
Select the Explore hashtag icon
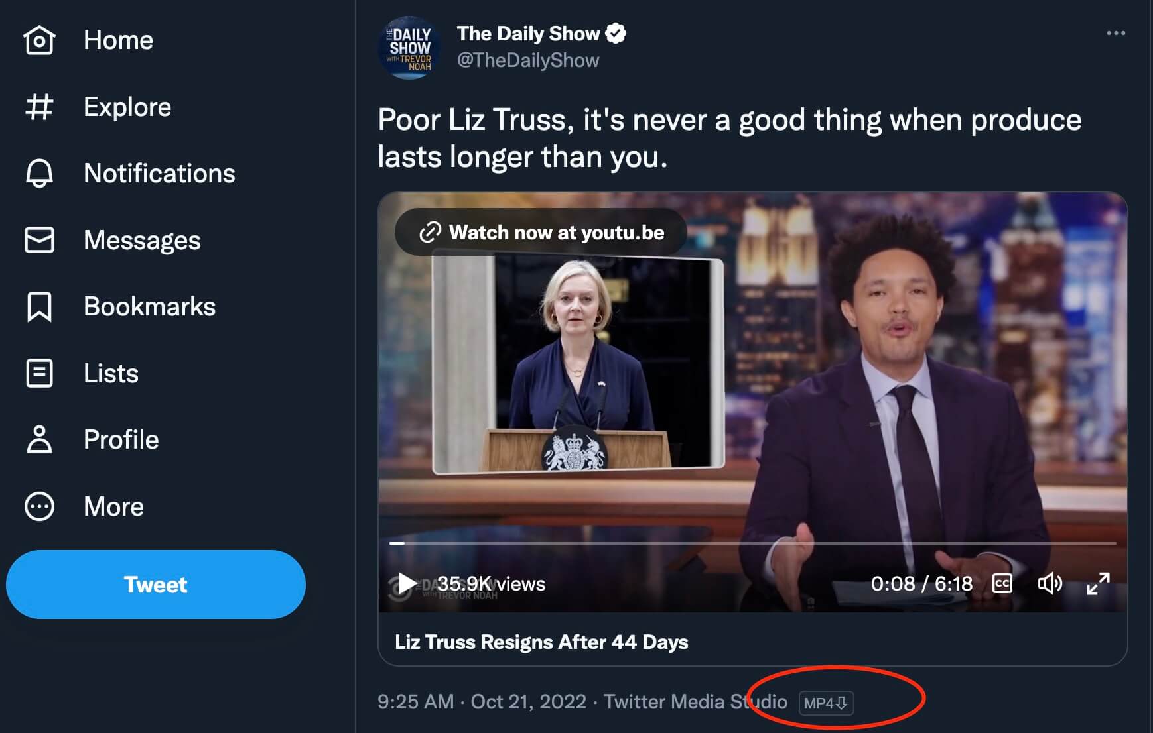click(x=40, y=107)
